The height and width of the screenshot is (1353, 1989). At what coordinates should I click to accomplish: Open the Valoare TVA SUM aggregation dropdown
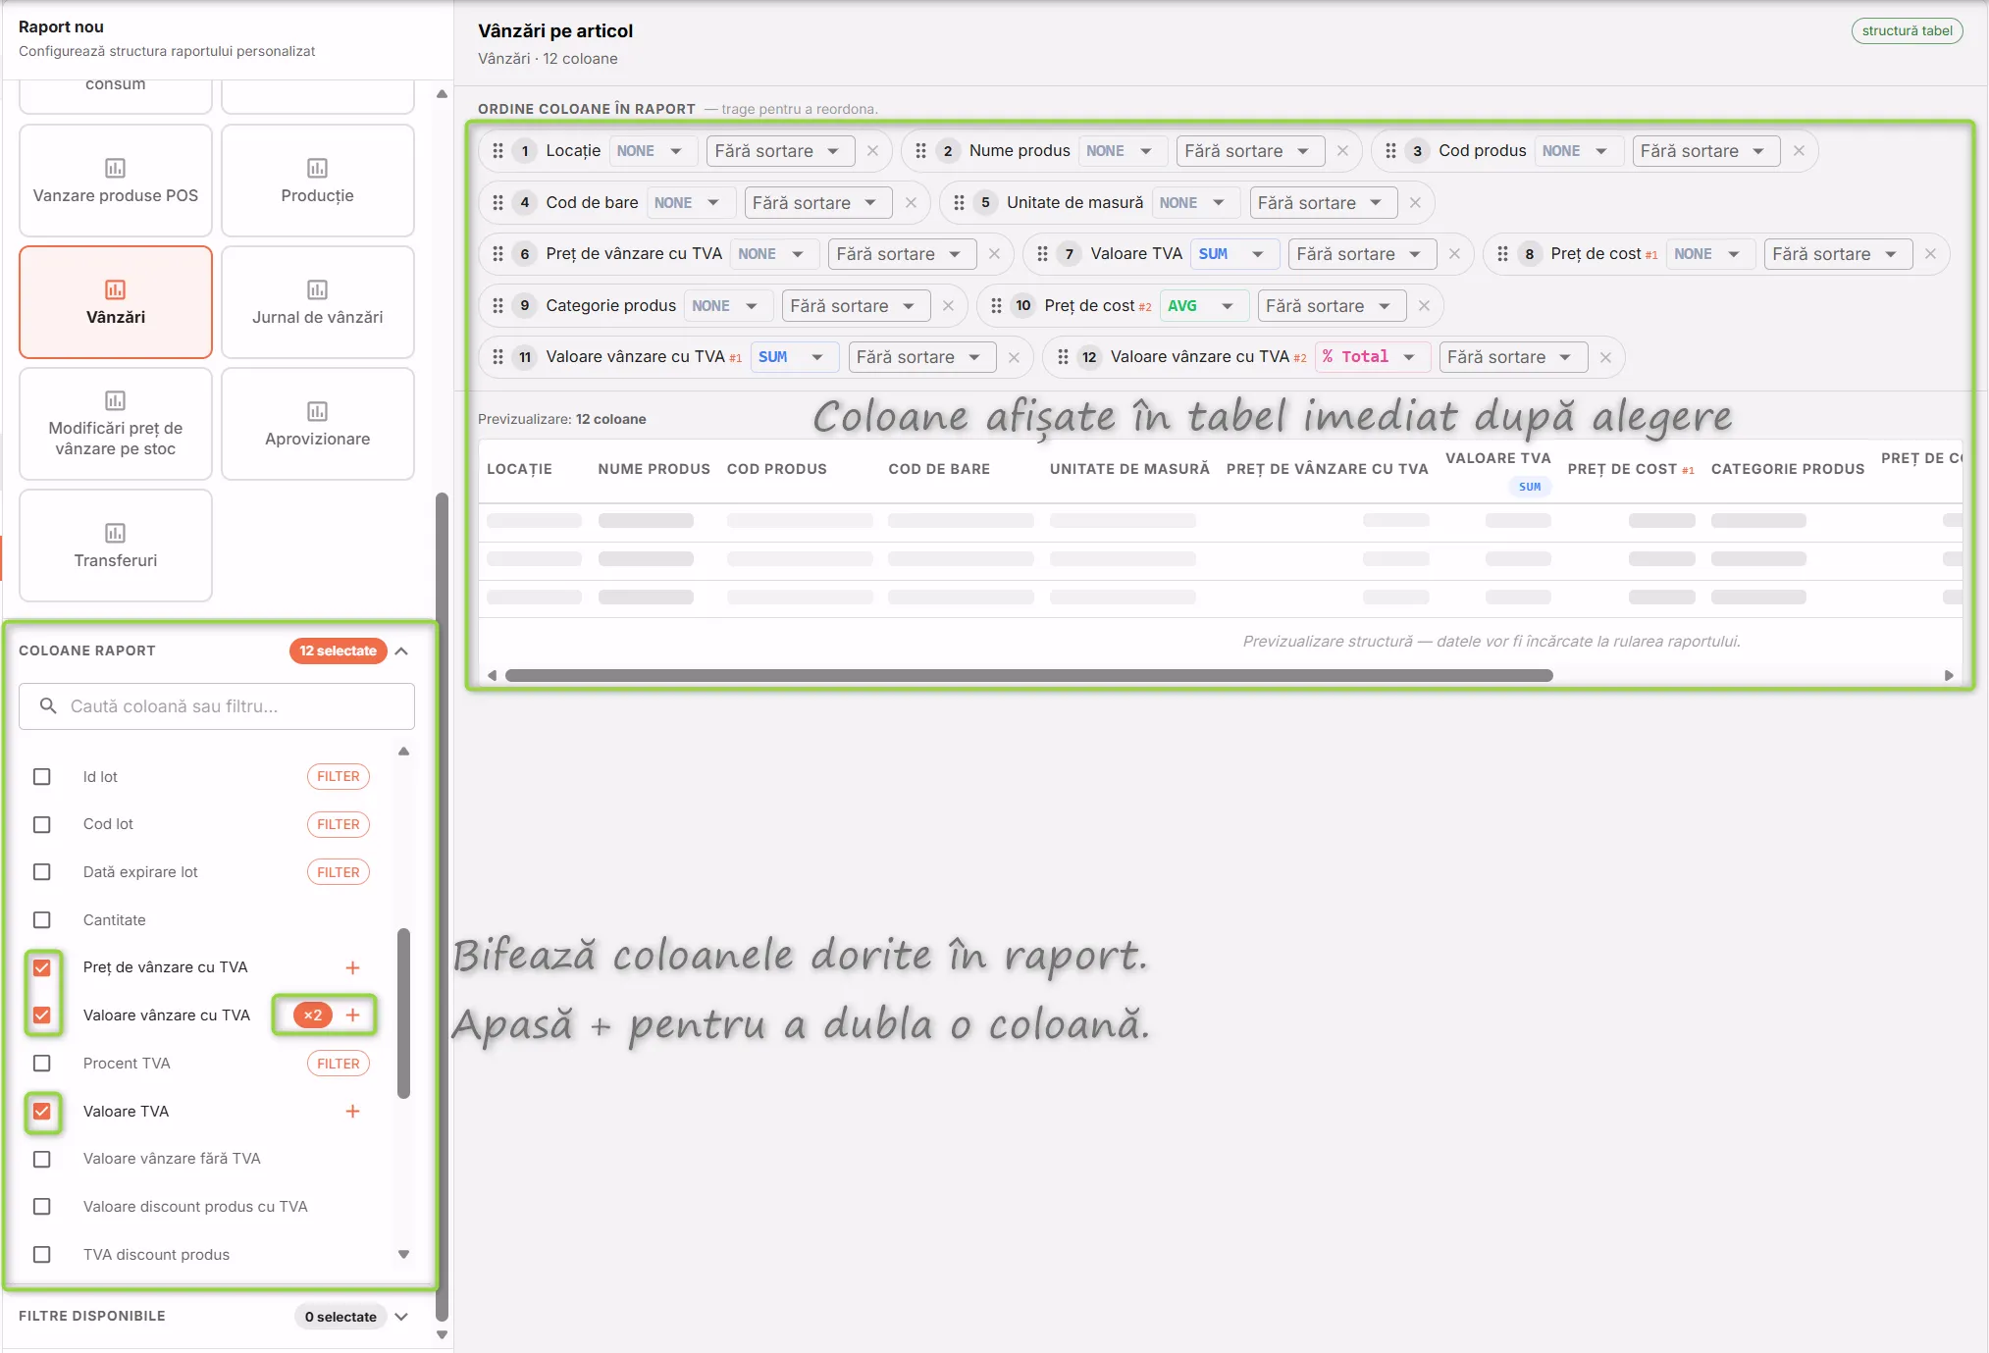[1232, 254]
